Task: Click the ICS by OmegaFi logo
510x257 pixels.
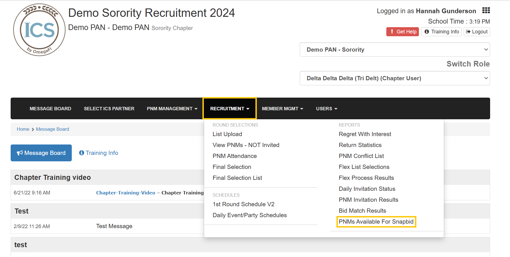Action: (39, 30)
